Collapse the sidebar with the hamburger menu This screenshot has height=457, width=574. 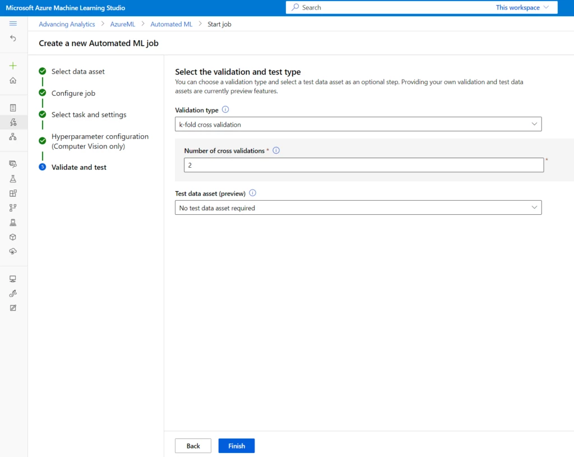coord(14,24)
